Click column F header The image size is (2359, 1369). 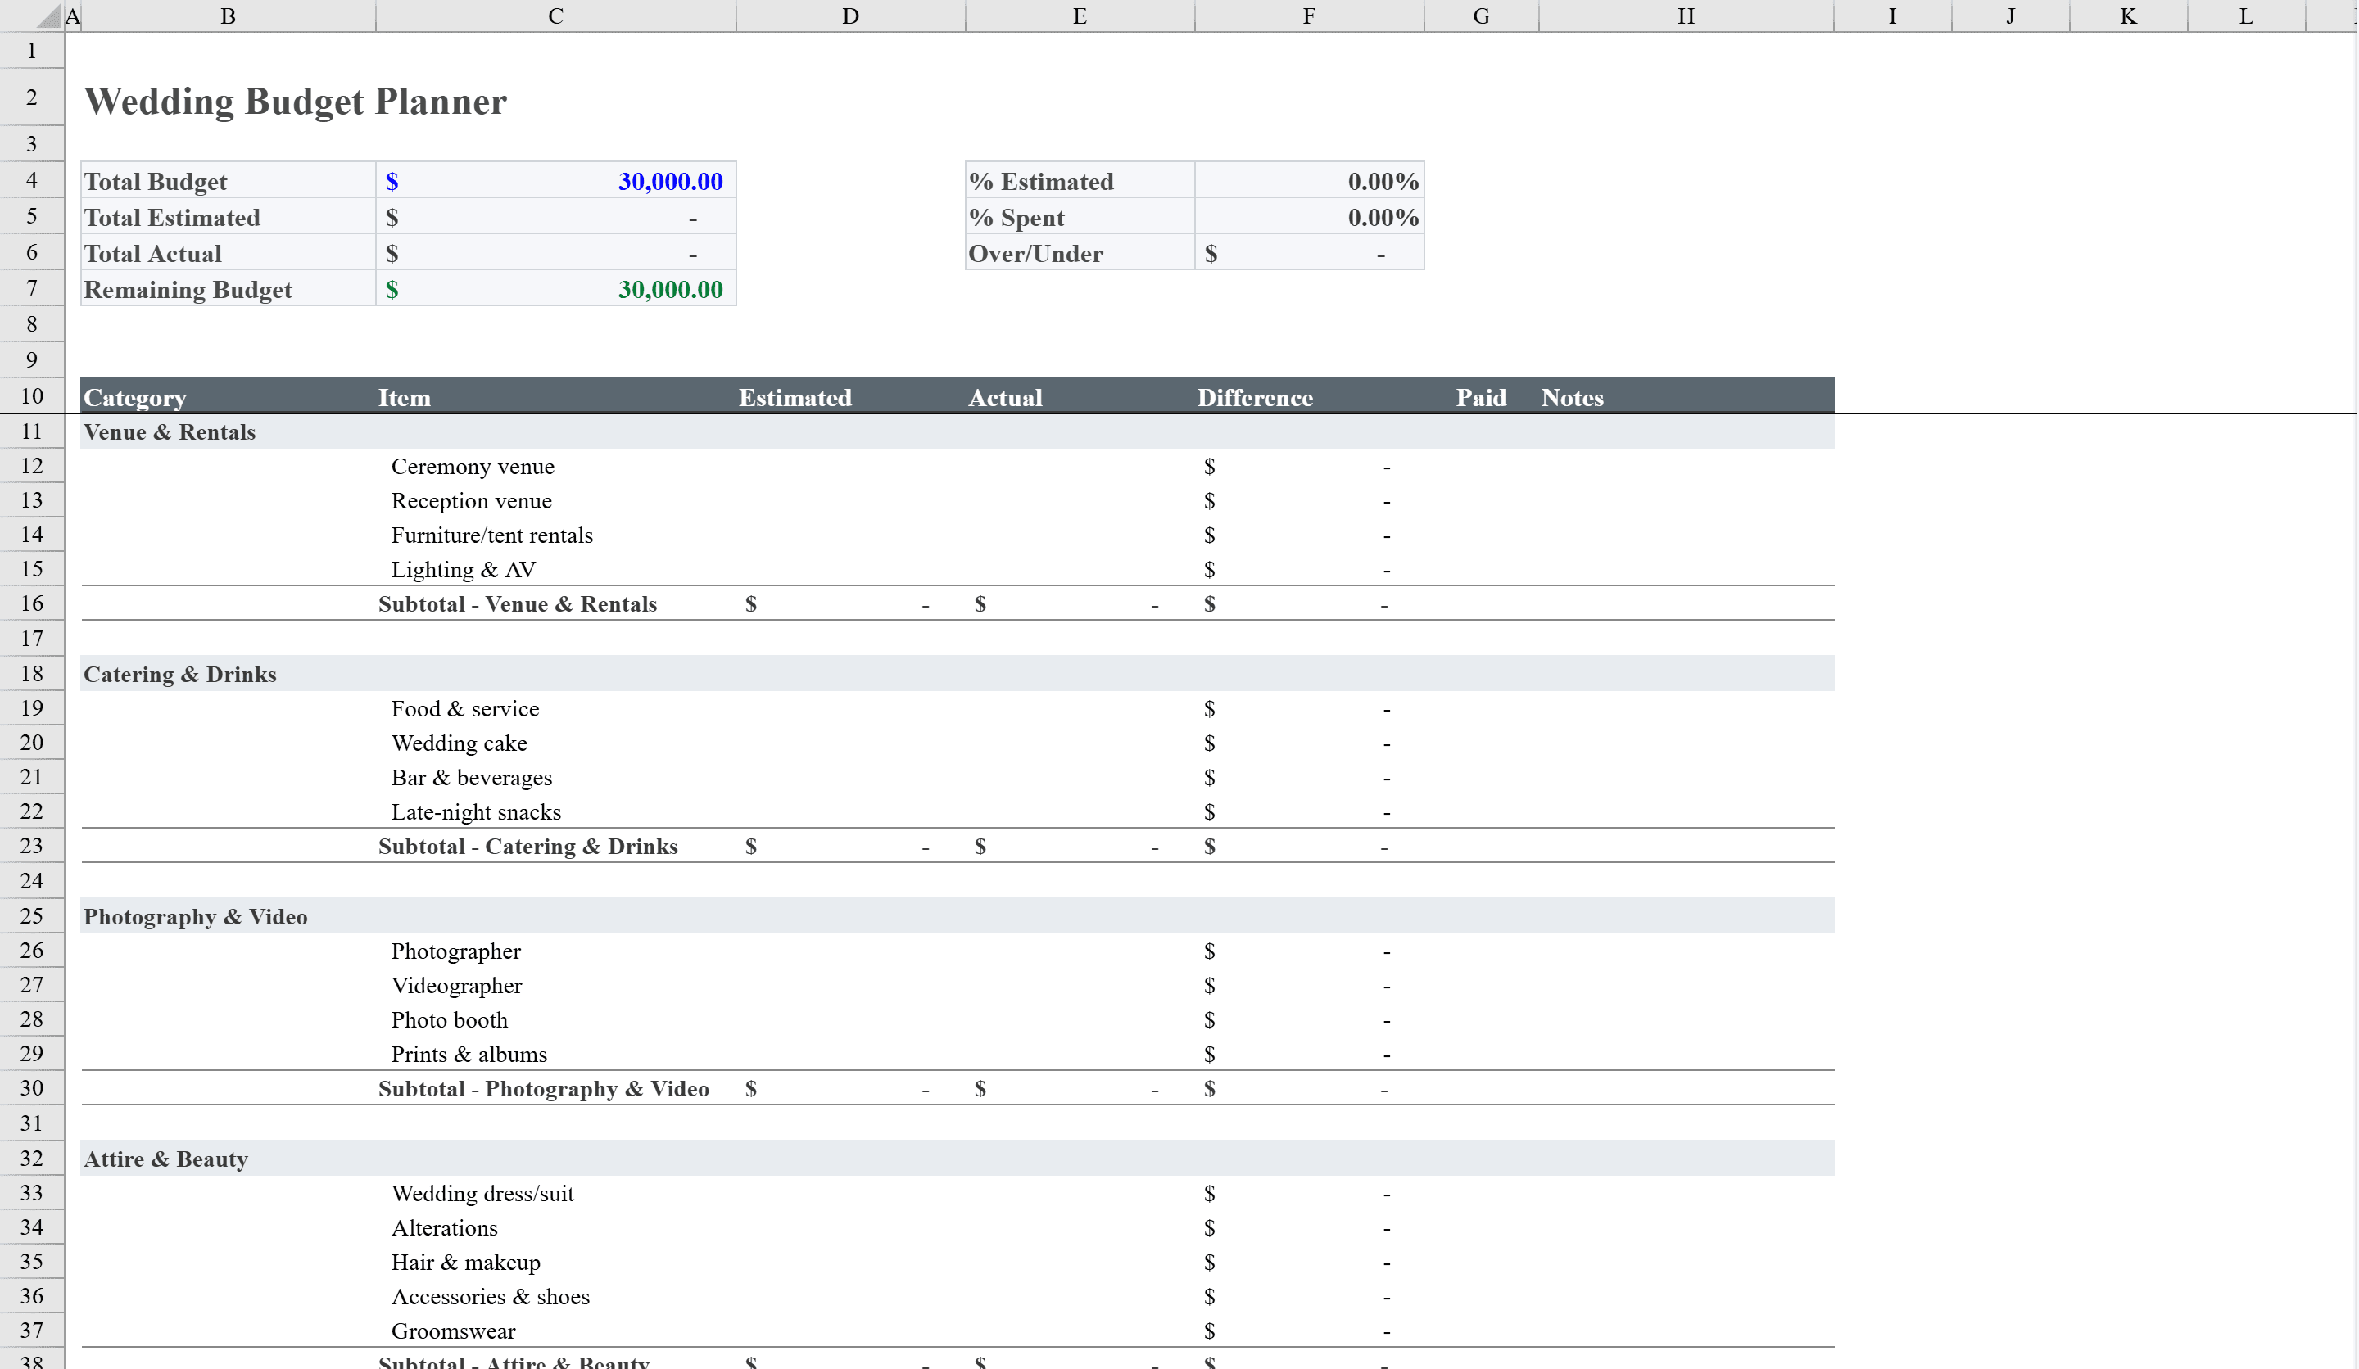[1309, 15]
